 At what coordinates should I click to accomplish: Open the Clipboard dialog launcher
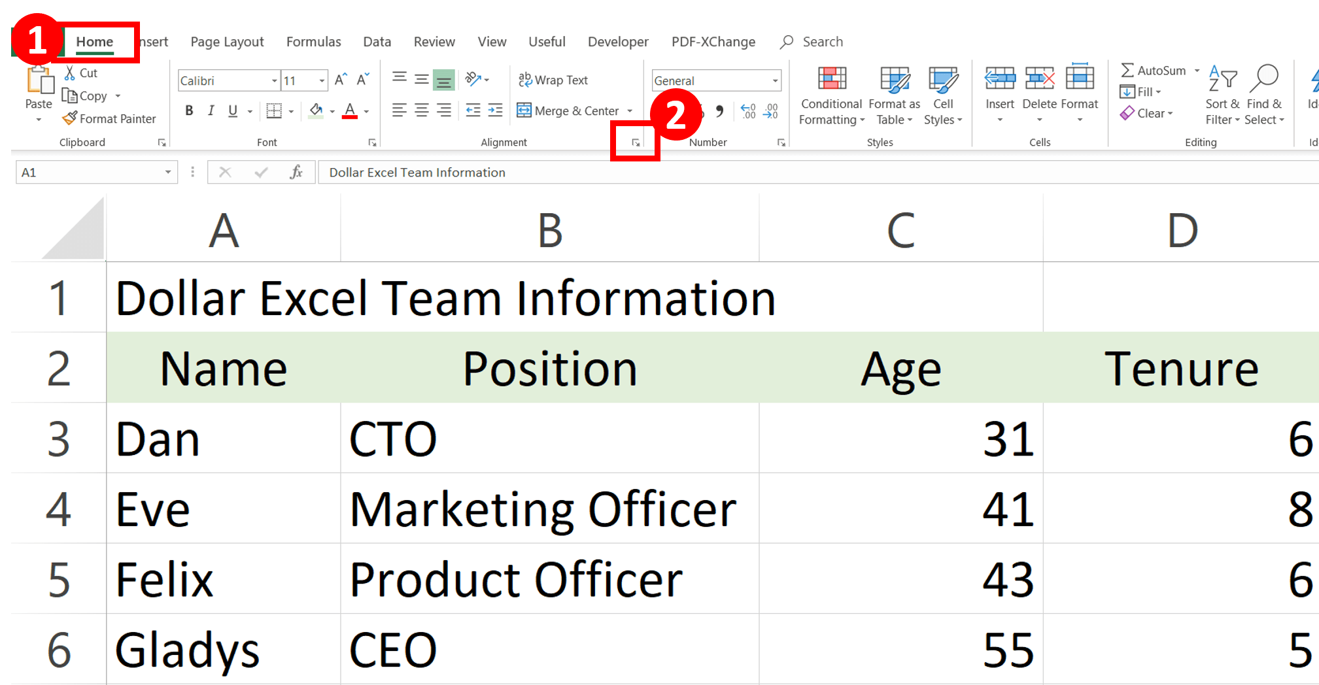pos(162,142)
